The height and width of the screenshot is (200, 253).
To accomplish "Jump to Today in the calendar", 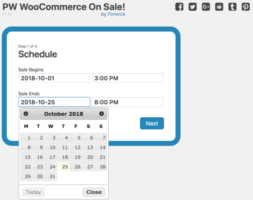I will click(x=33, y=192).
